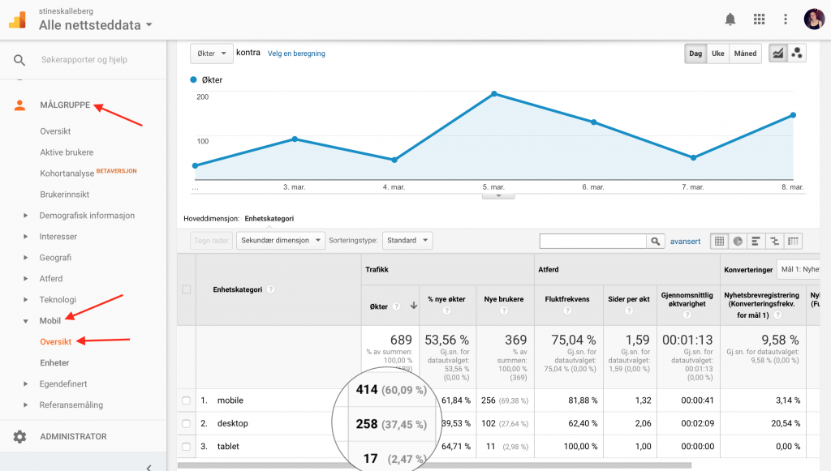Switch table to pie chart view
Screen dimensions: 831x471
point(738,242)
